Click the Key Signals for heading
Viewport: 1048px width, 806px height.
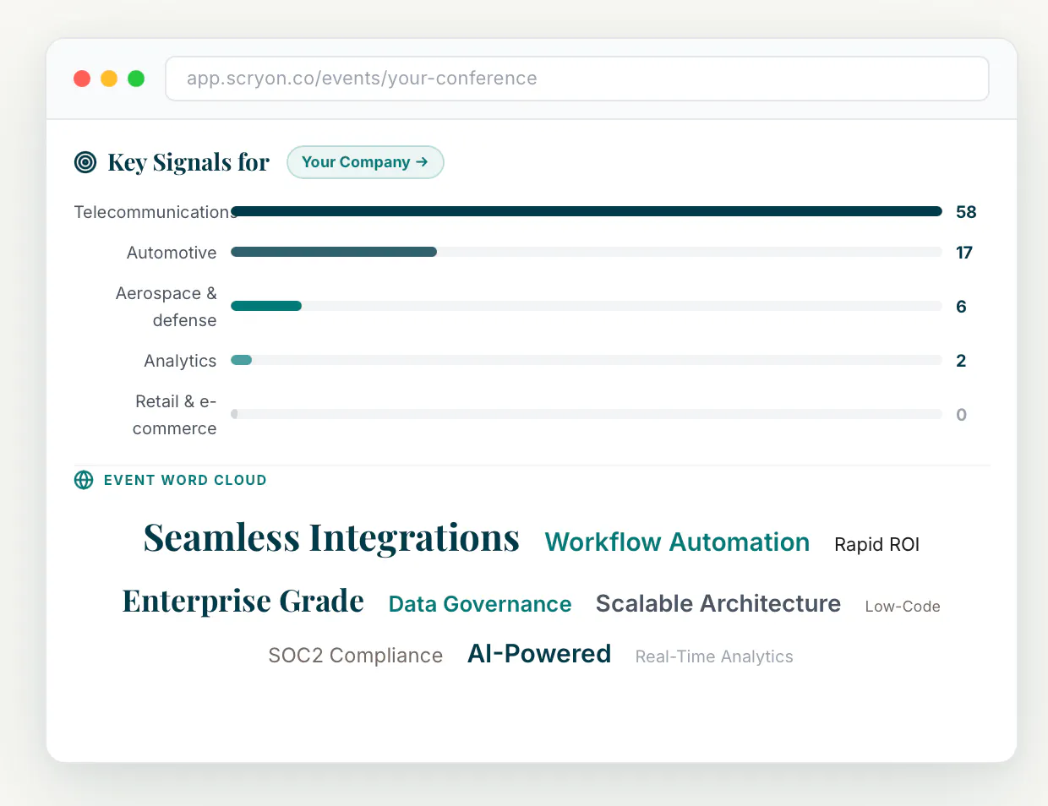point(188,162)
